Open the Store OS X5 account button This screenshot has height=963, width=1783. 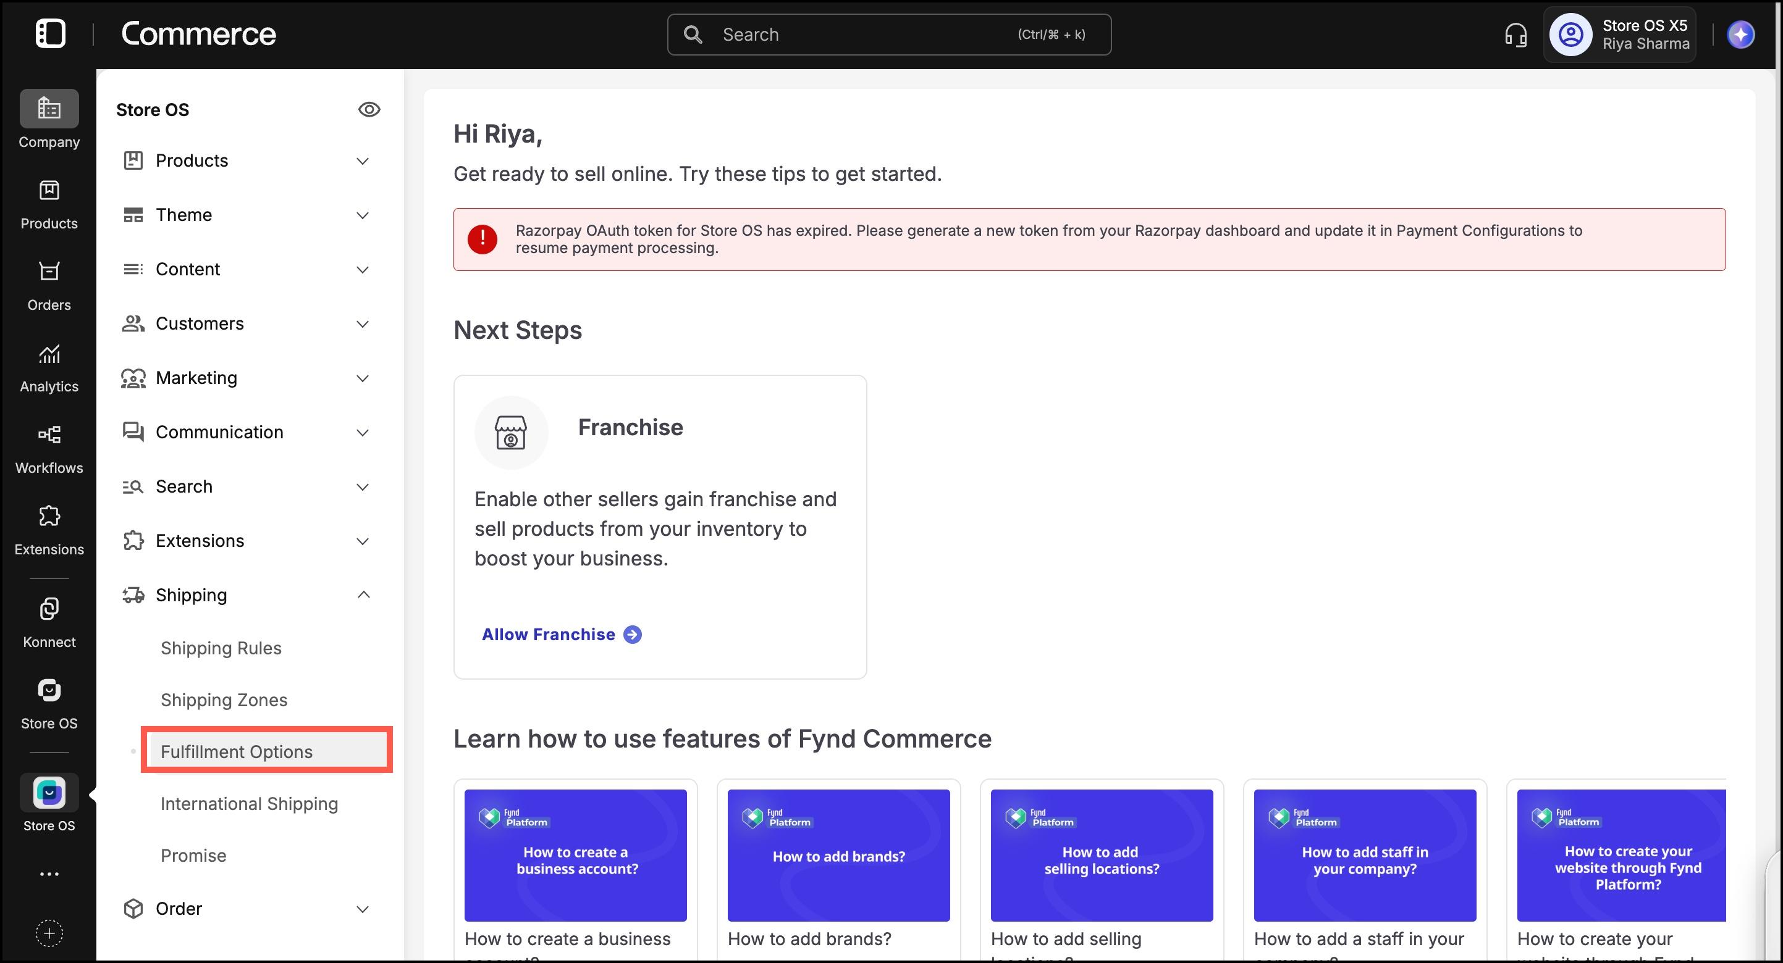(1620, 35)
